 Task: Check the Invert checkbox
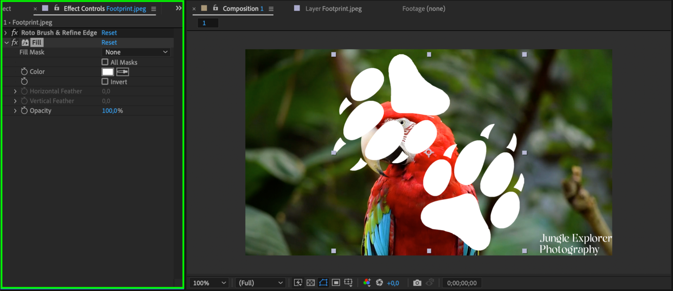(105, 82)
